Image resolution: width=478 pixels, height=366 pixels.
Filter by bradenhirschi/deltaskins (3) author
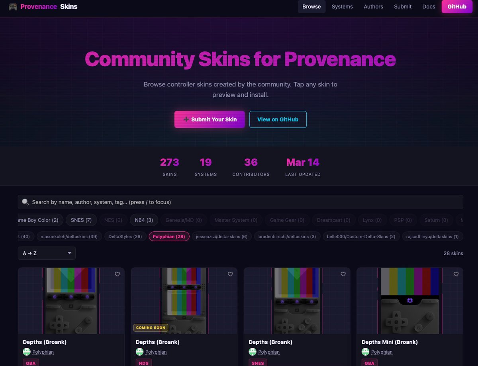pos(287,237)
